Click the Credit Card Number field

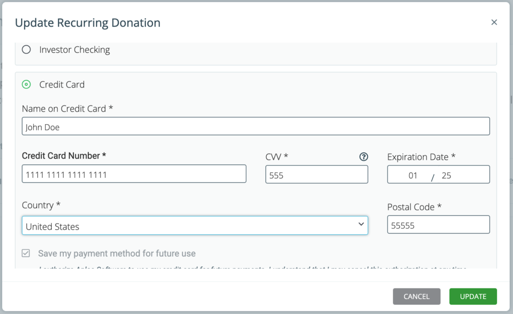pos(134,173)
